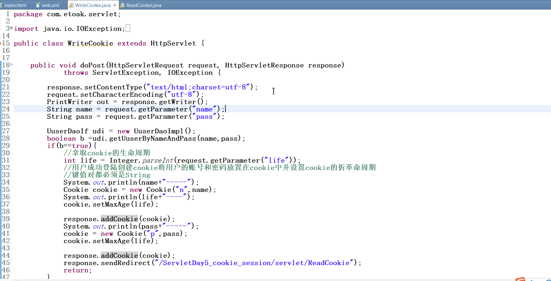Click the sendRedirect URL string on line 45
This screenshot has height=281, width=551.
(254, 263)
